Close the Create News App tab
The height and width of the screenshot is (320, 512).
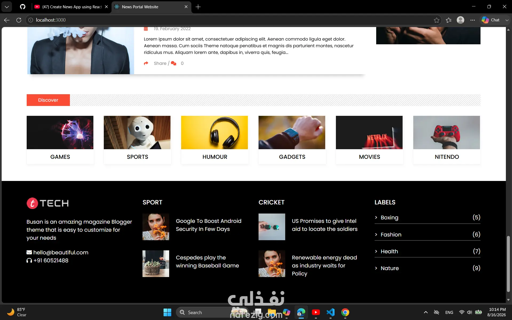click(106, 7)
